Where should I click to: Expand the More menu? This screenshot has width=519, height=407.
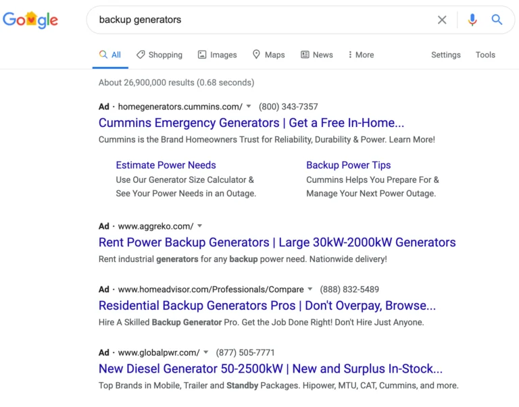click(x=361, y=55)
